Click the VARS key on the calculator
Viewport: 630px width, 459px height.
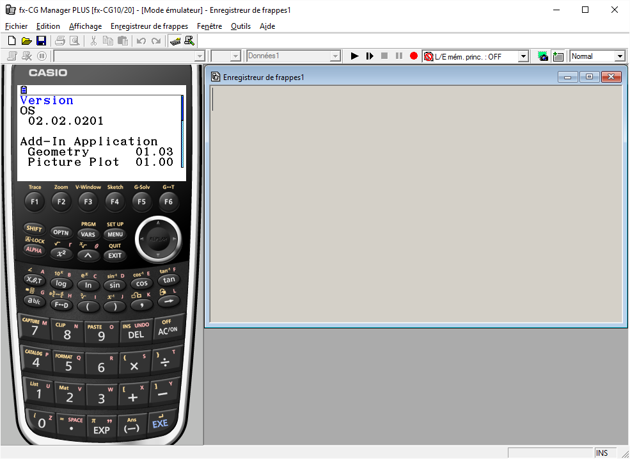88,234
